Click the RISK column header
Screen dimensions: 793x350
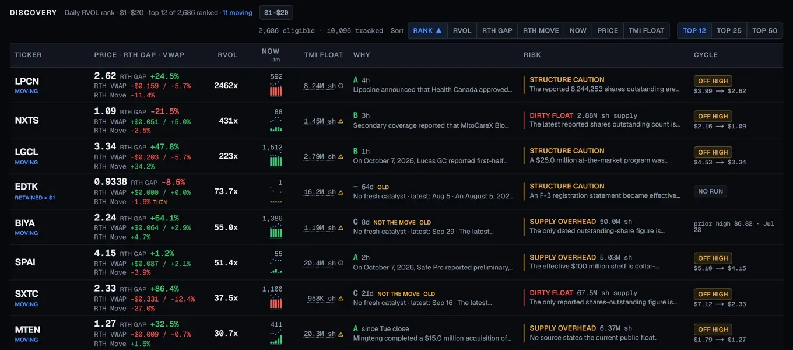click(x=532, y=55)
